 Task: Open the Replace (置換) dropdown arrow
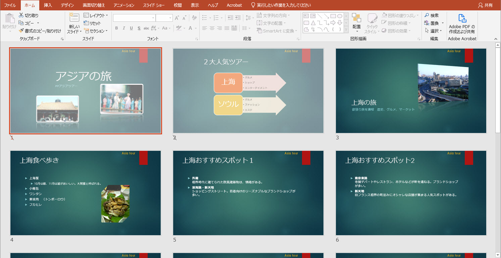[x=443, y=23]
